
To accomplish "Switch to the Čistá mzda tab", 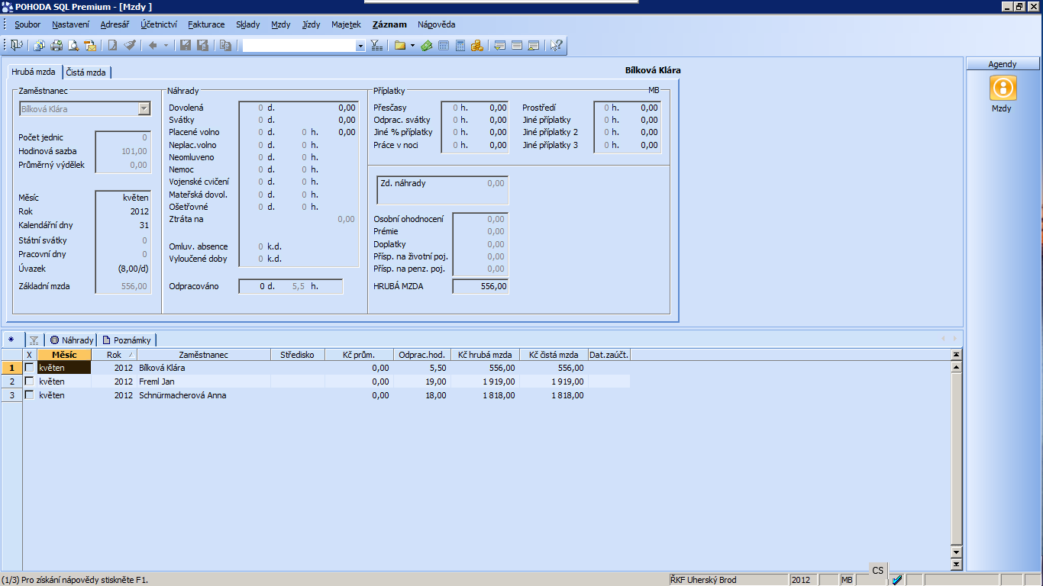I will pos(86,72).
